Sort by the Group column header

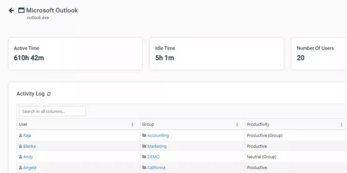(x=148, y=124)
